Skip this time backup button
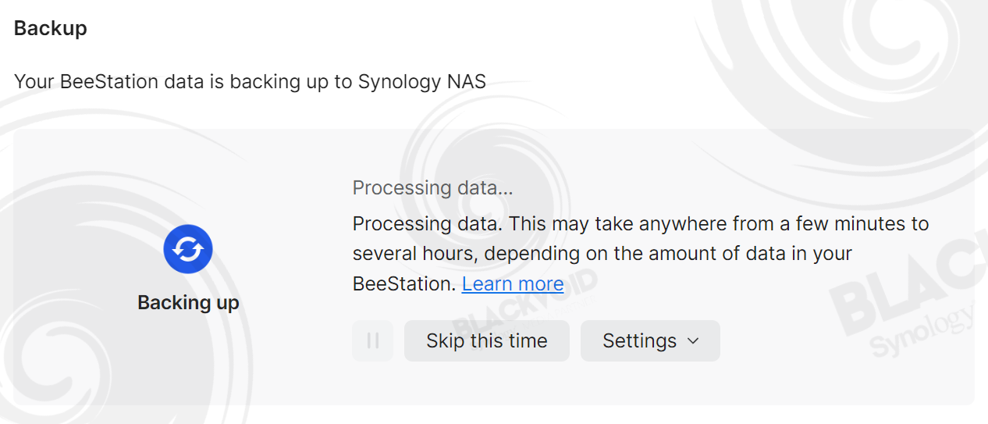The height and width of the screenshot is (424, 988). pos(487,340)
